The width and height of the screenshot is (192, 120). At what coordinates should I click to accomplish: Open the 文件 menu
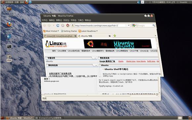(x=45, y=20)
